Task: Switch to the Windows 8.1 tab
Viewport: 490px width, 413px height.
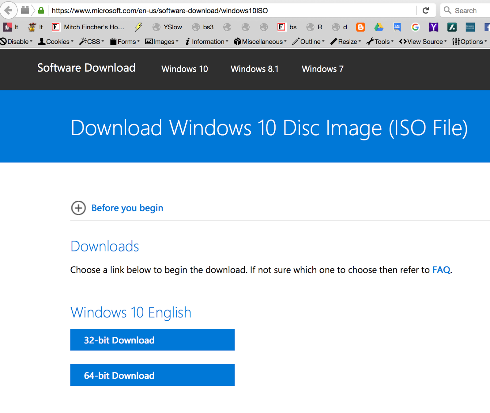Action: (x=255, y=69)
